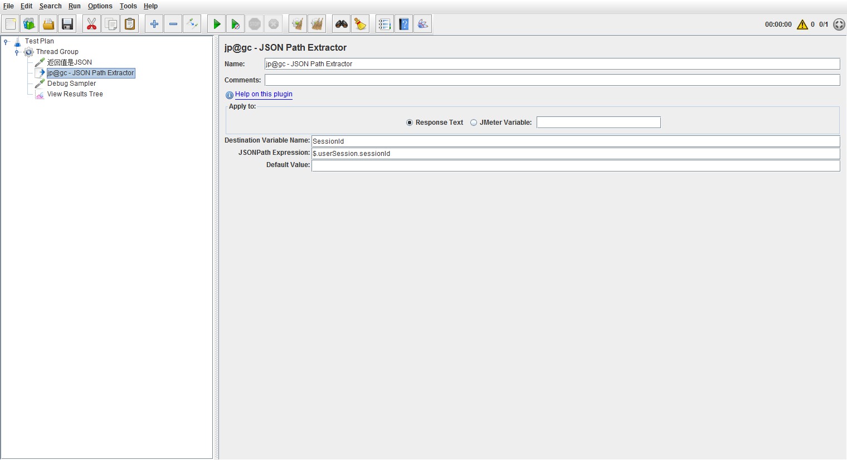Viewport: 847px width, 460px height.
Task: Save the test plan with floppy icon
Action: (67, 24)
